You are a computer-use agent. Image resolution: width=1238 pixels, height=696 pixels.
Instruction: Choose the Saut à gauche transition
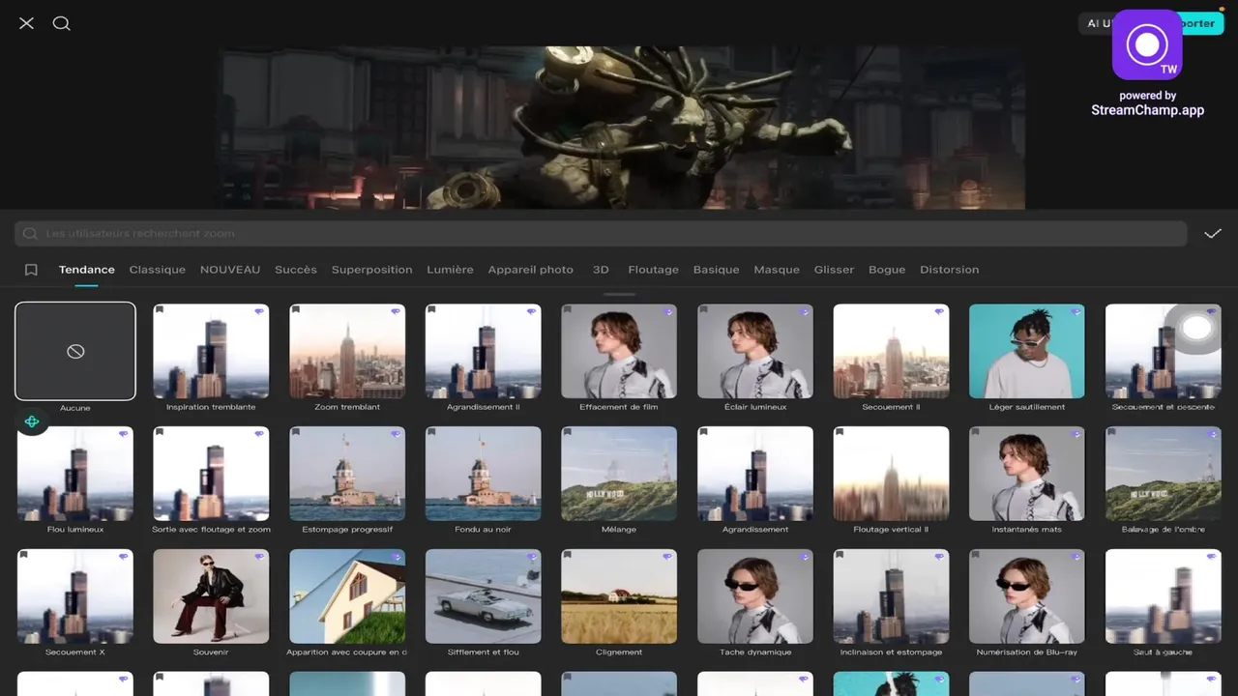1164,596
